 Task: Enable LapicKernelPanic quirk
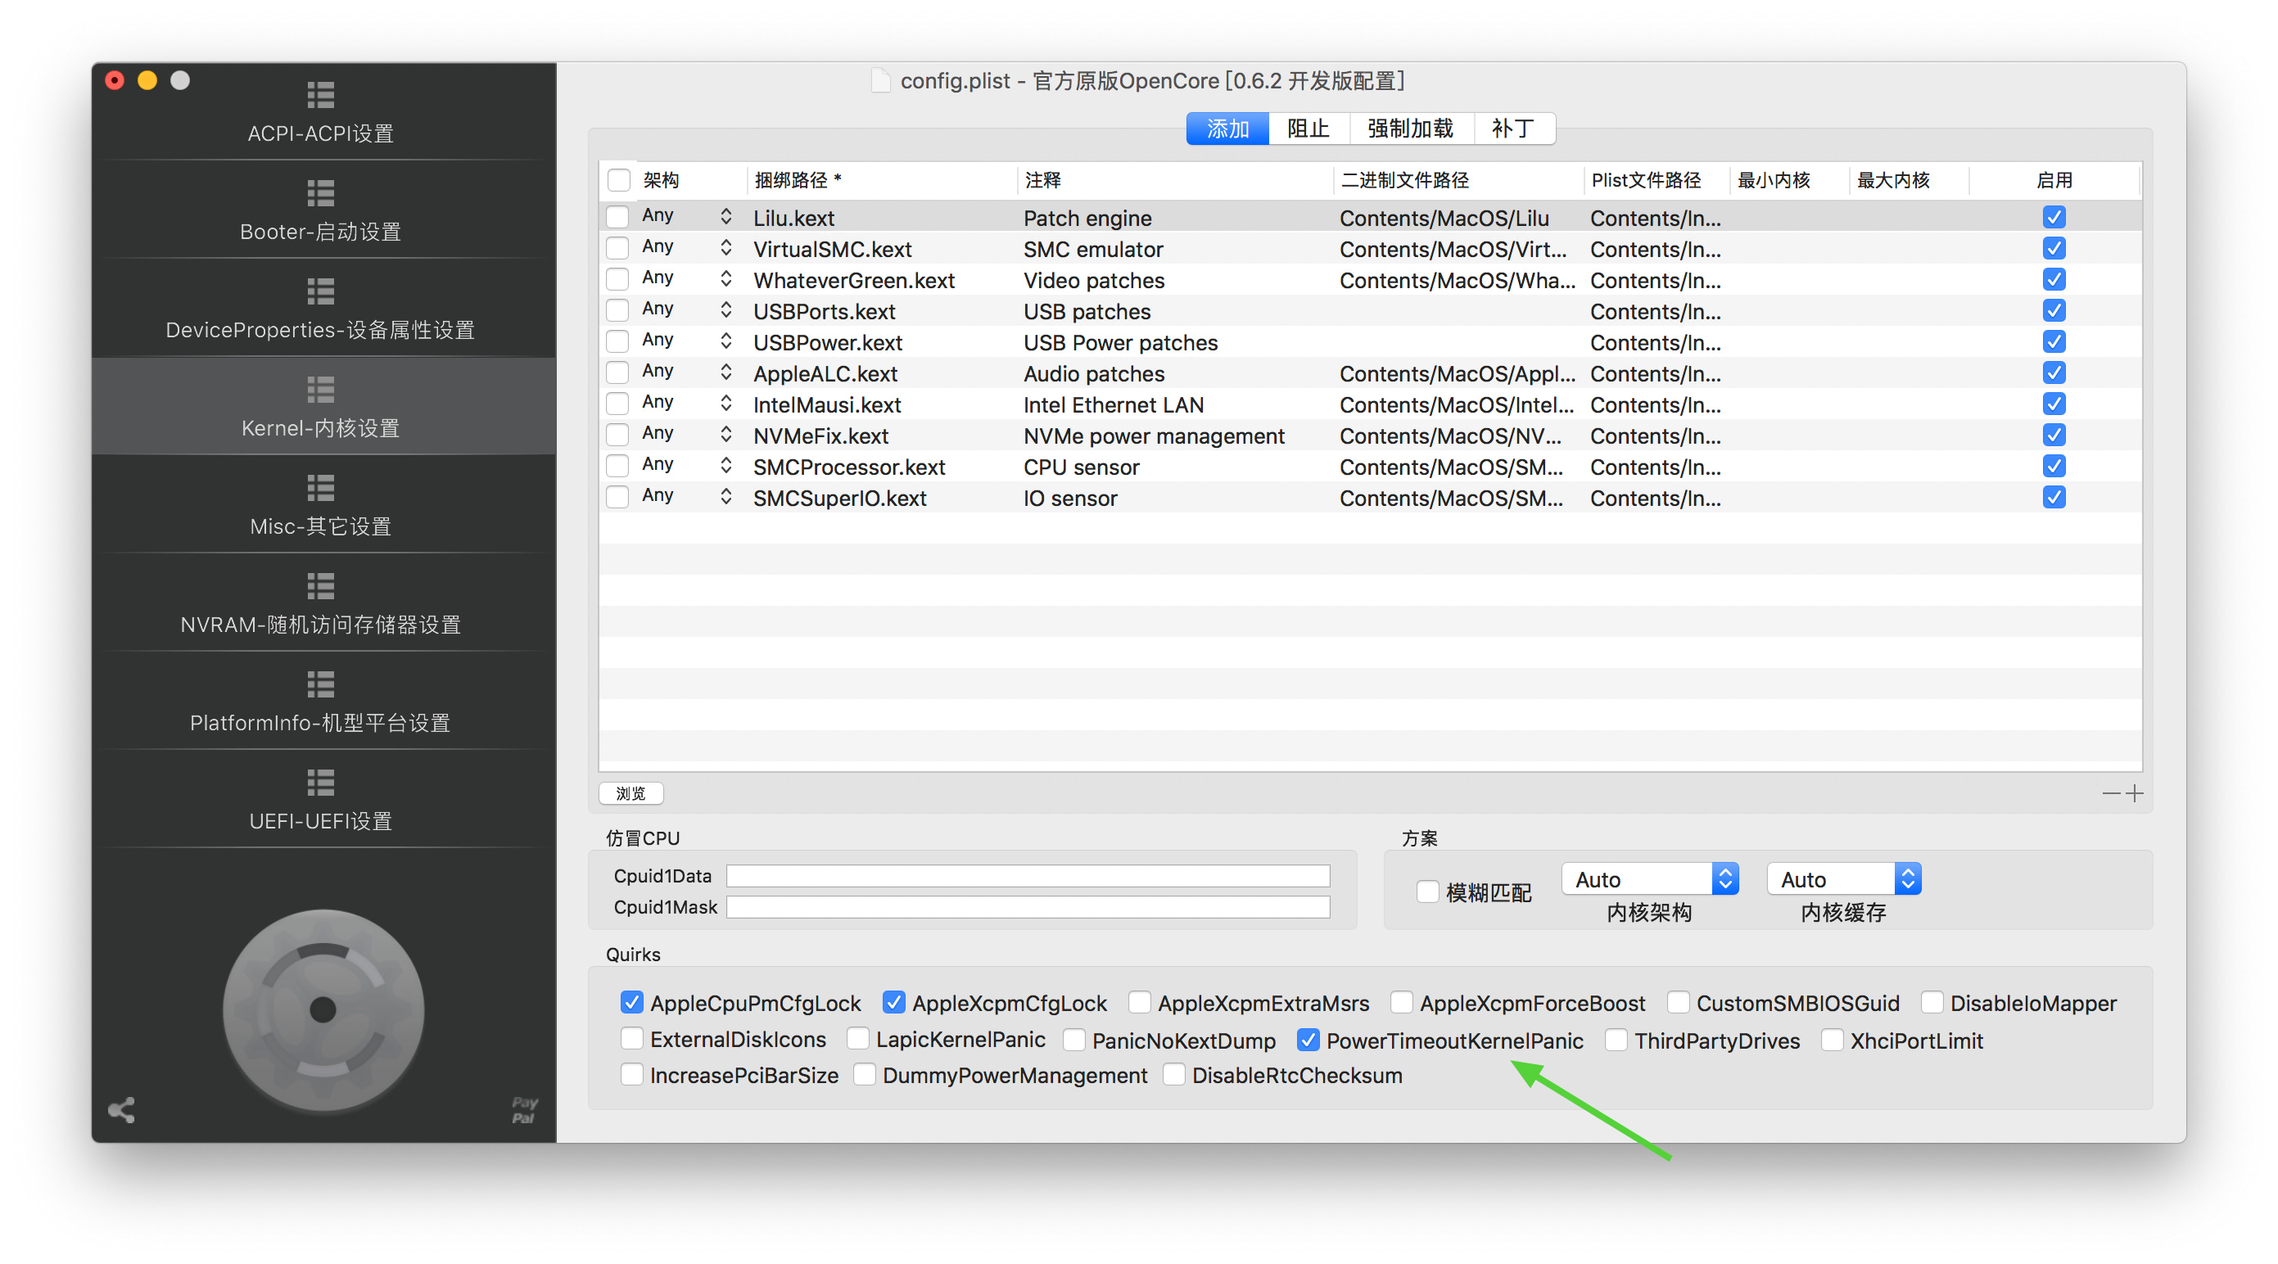[857, 1039]
